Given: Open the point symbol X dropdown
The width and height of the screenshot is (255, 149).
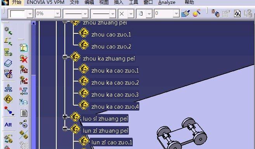Looking at the screenshot, I should [x=131, y=14].
